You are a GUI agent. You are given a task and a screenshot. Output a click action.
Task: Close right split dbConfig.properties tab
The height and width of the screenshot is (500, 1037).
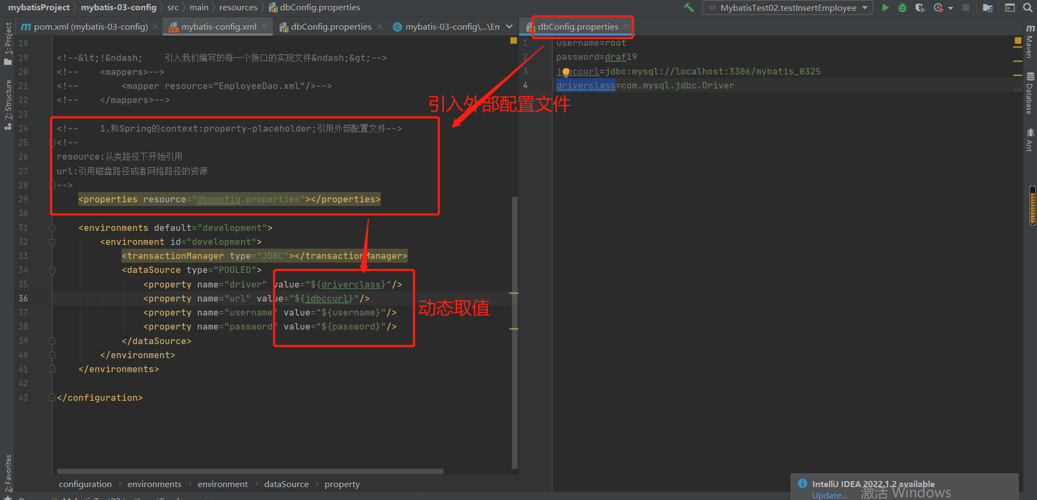(x=627, y=26)
